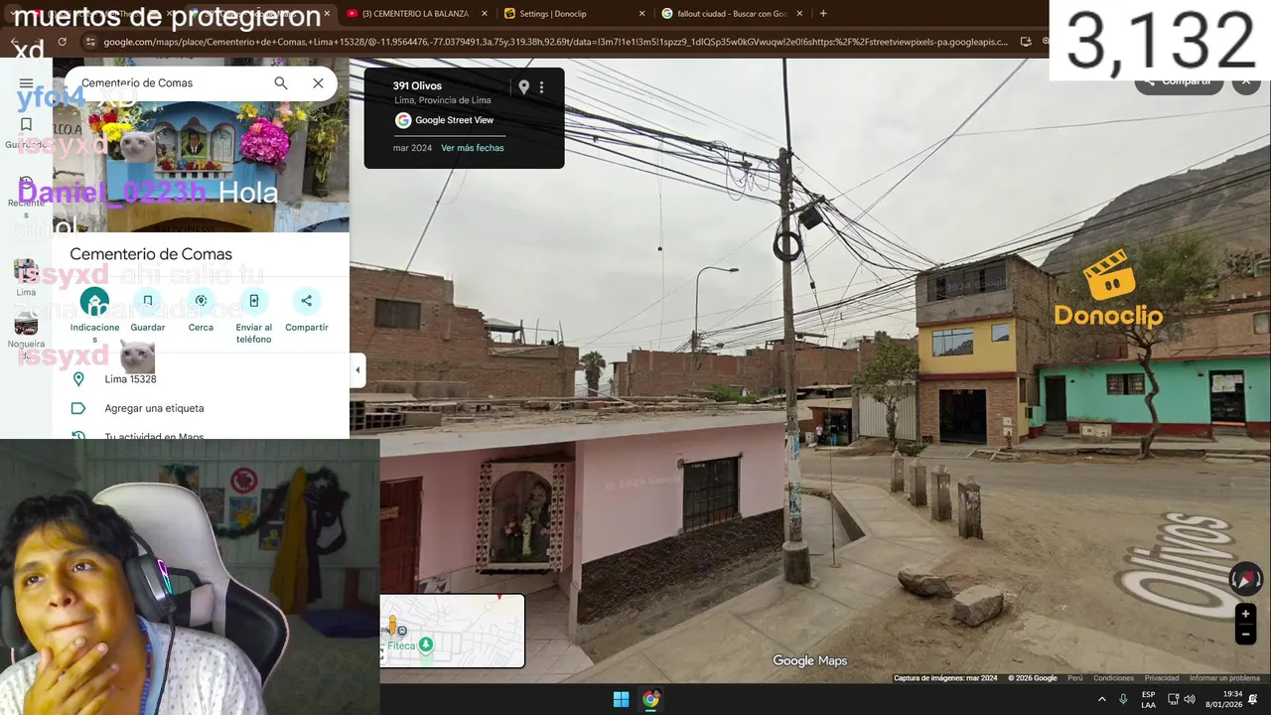Rotate the view using the compass control
Image resolution: width=1271 pixels, height=715 pixels.
click(x=1245, y=579)
